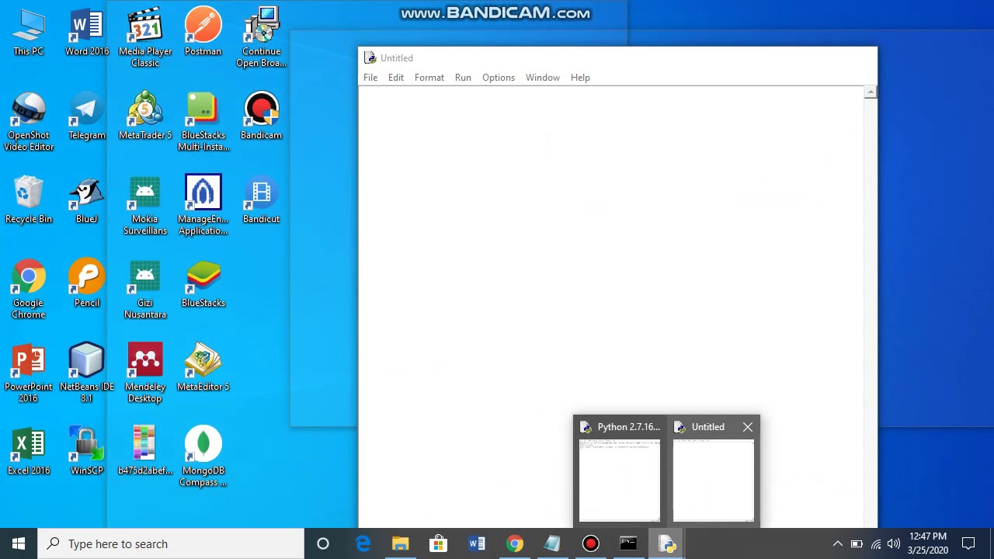The width and height of the screenshot is (994, 559).
Task: Select WinSCP desktop shortcut
Action: pos(87,452)
